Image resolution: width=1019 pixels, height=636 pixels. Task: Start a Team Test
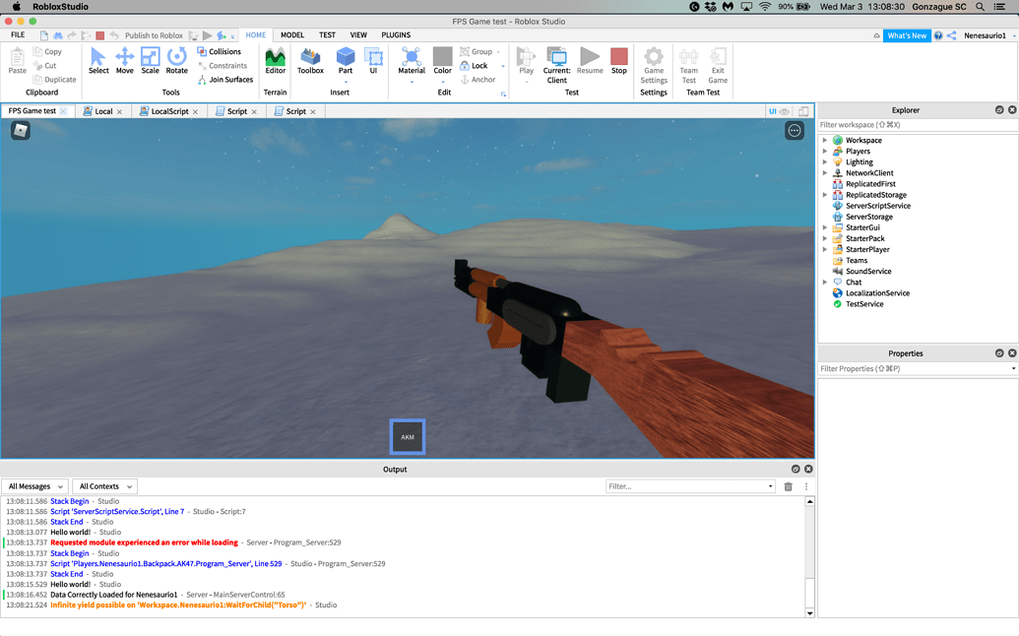[689, 65]
